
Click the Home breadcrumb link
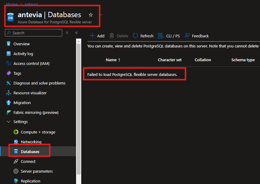coord(12,4)
